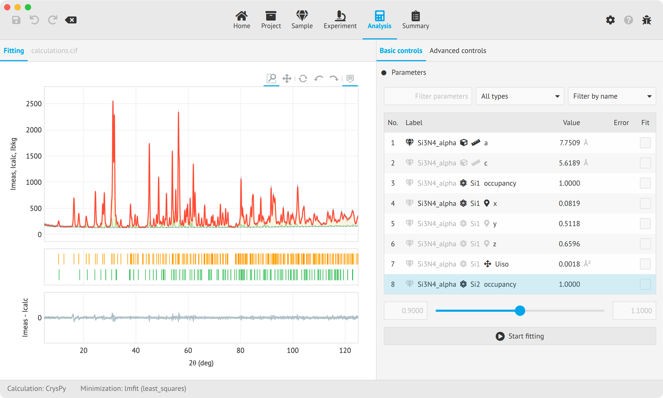The width and height of the screenshot is (663, 398).
Task: Reset the chart view with the refresh icon
Action: (x=303, y=78)
